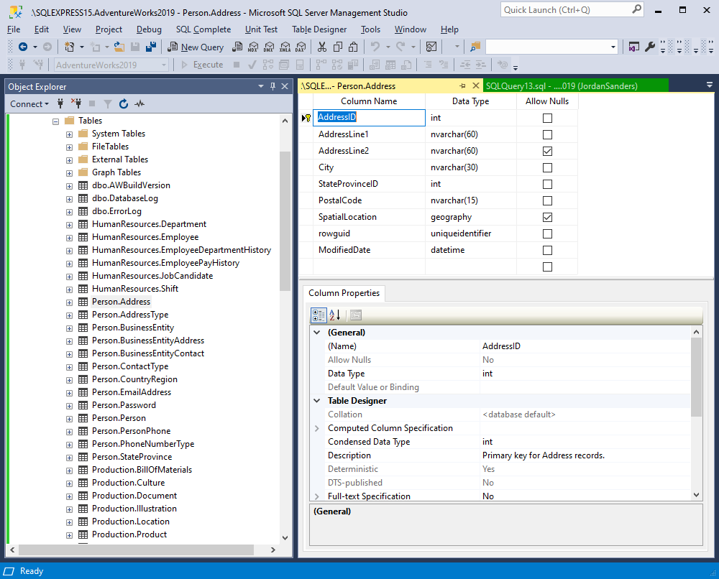Screen dimensions: 719x579
Task: Uncheck Allow Nulls for SpatialLocation
Action: pos(547,217)
